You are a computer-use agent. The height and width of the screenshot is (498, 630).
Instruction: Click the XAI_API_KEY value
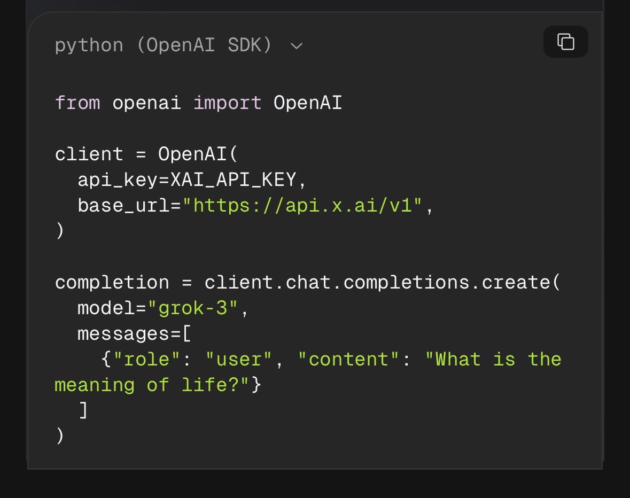[x=232, y=180]
